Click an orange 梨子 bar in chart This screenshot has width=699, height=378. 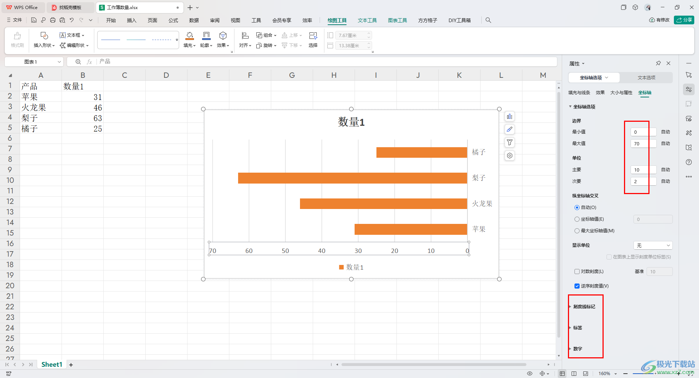(352, 178)
